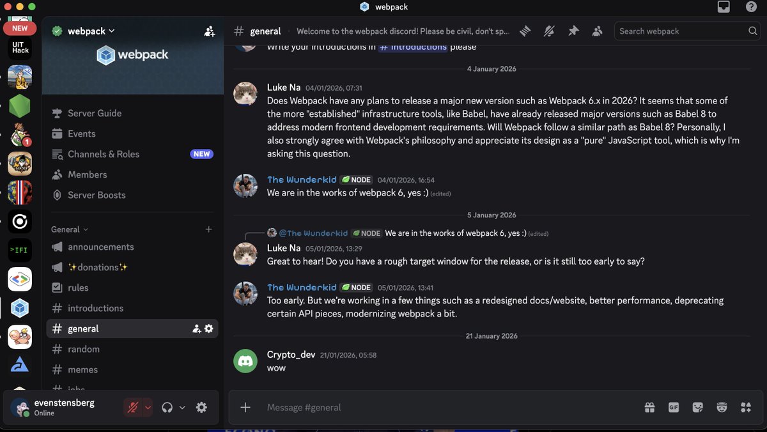
Task: Open the UiT Hack server
Action: click(20, 47)
